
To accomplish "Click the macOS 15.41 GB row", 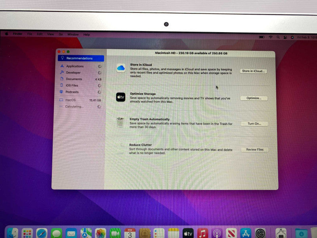I will click(80, 100).
